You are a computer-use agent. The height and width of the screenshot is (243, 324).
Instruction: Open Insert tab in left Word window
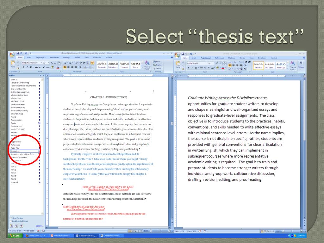click(x=29, y=58)
